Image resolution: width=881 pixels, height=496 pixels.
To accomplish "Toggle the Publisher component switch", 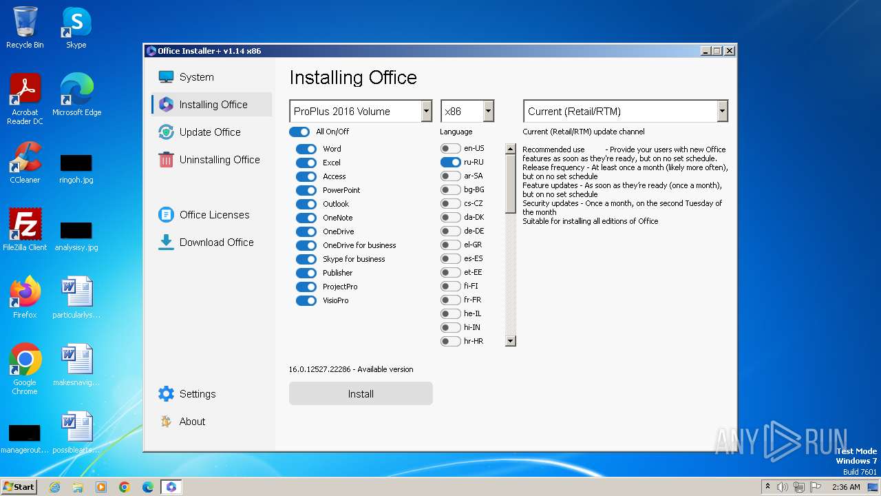I will [x=306, y=273].
